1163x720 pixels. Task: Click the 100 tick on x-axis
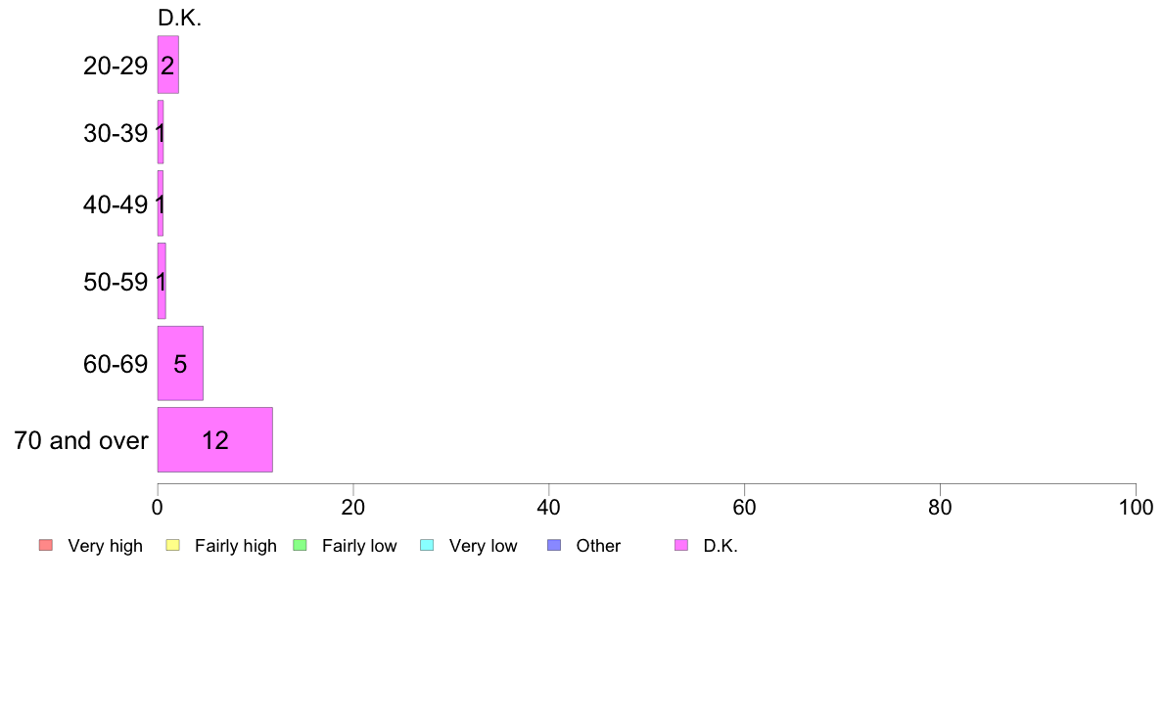pyautogui.click(x=1136, y=507)
